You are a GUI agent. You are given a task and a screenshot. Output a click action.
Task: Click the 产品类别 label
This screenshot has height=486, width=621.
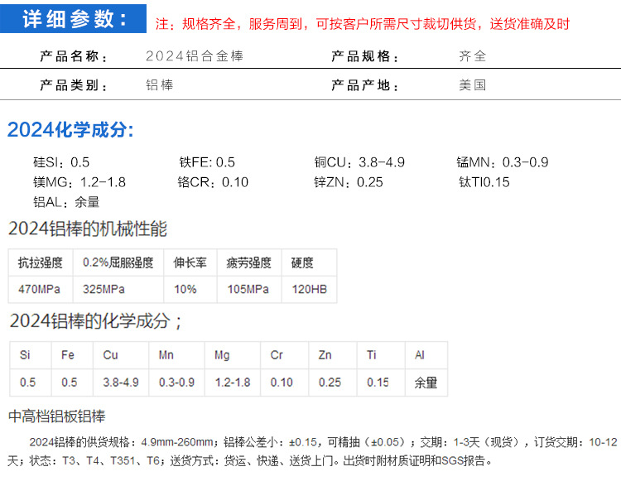coord(74,85)
